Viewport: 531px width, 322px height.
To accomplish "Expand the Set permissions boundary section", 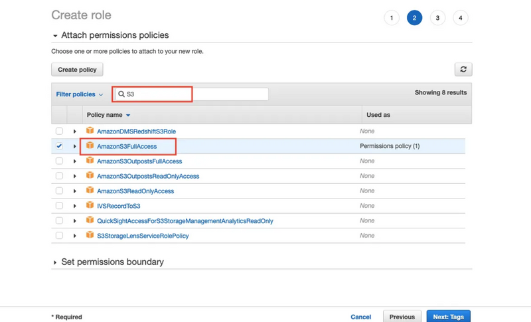I will tap(112, 262).
